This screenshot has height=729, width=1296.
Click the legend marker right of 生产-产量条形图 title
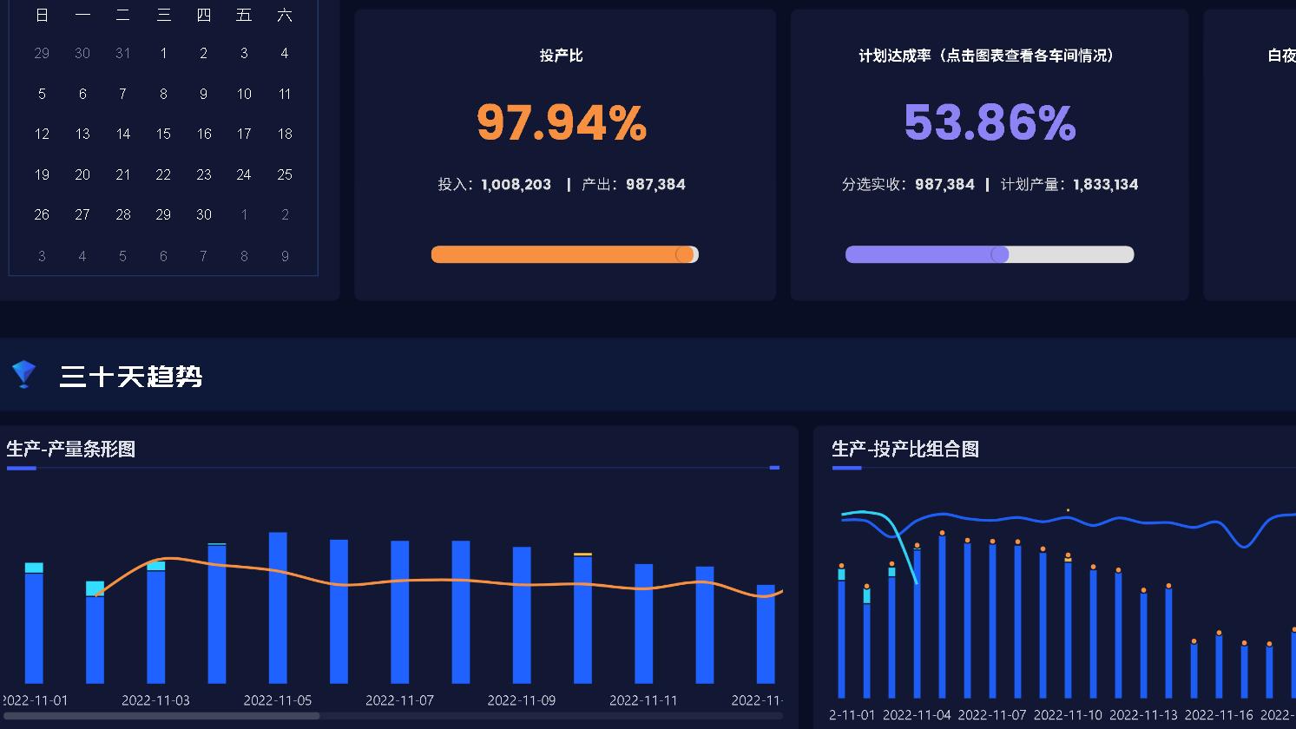pyautogui.click(x=774, y=467)
